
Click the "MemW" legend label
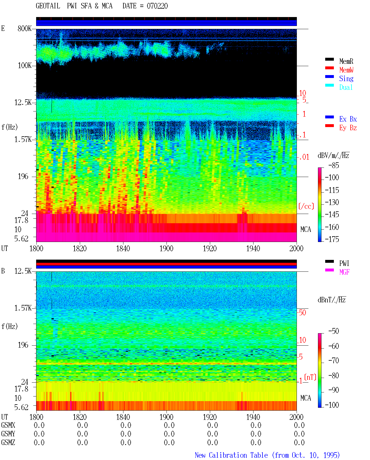point(346,70)
